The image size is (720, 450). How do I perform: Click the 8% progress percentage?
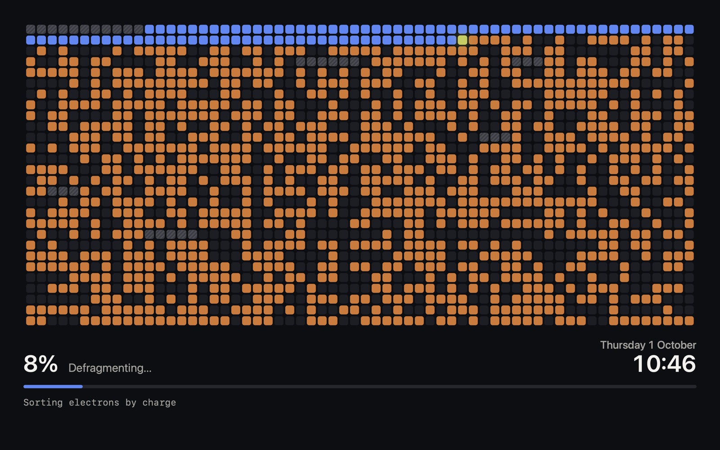point(40,364)
